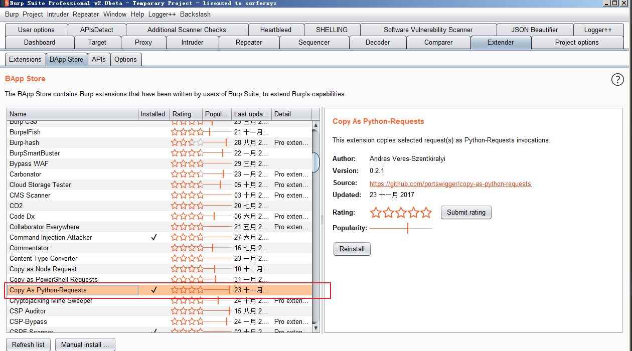Click the extension list scrollbar thumb
632x351 pixels.
315,161
